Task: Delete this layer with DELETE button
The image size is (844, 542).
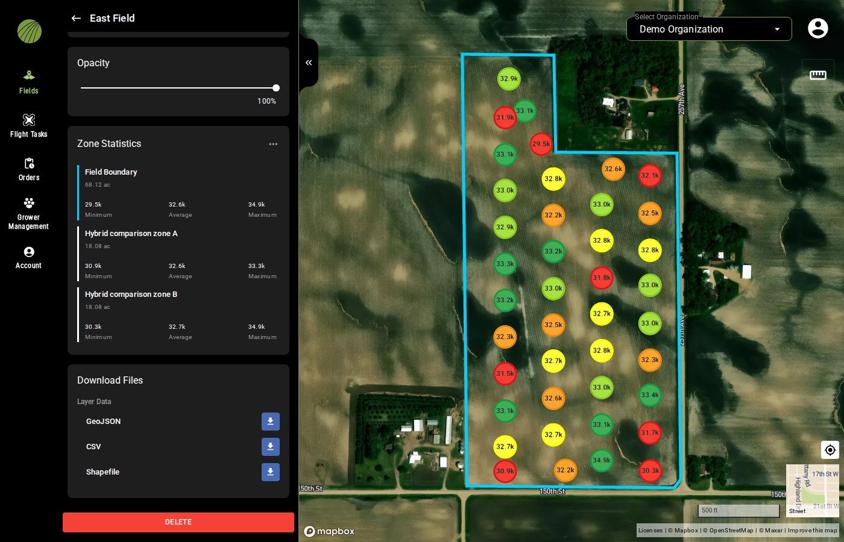Action: point(178,522)
